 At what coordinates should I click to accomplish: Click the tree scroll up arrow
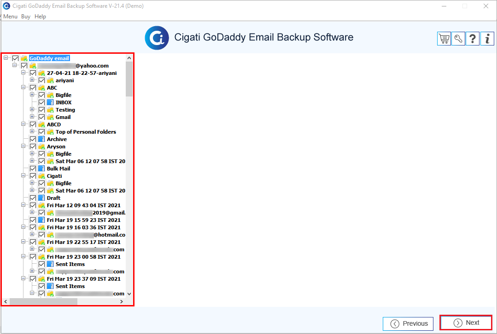(129, 58)
